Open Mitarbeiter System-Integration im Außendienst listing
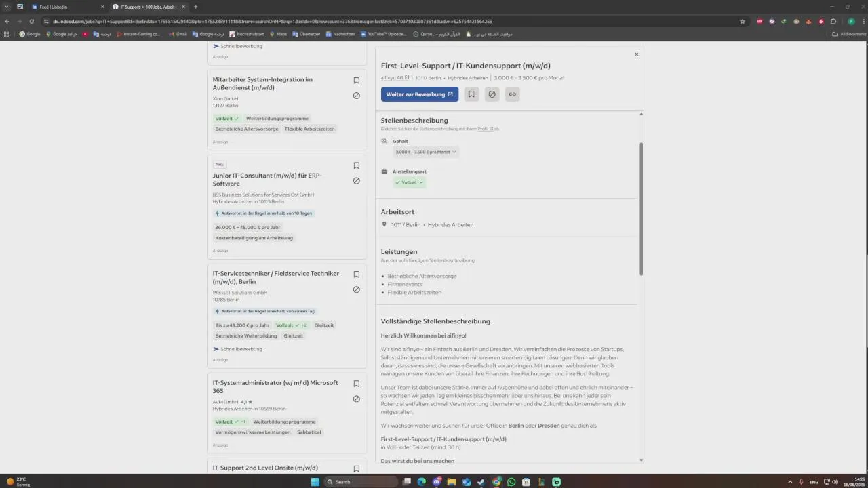Image resolution: width=868 pixels, height=488 pixels. [x=262, y=83]
